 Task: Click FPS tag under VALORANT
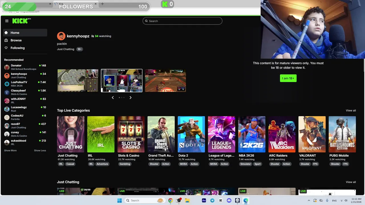pos(315,164)
